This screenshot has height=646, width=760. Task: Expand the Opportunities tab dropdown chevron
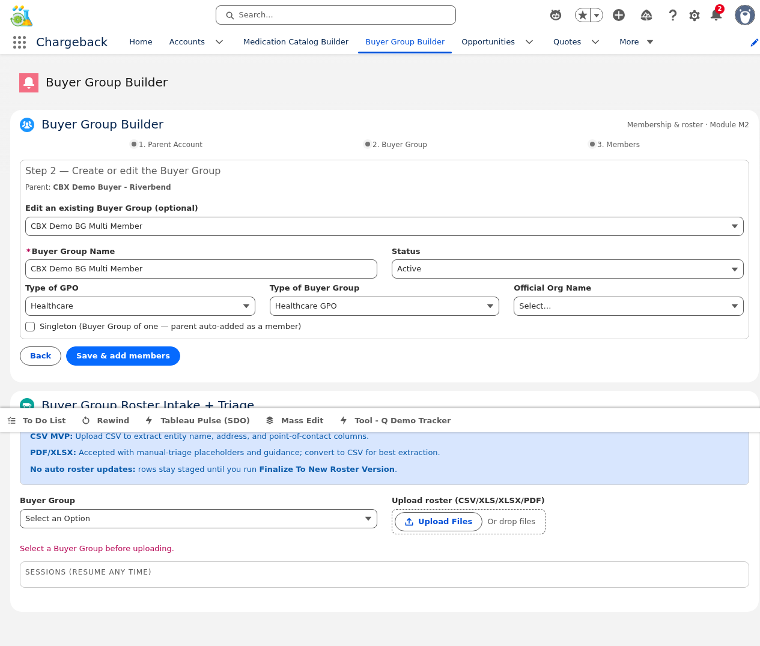click(x=529, y=42)
